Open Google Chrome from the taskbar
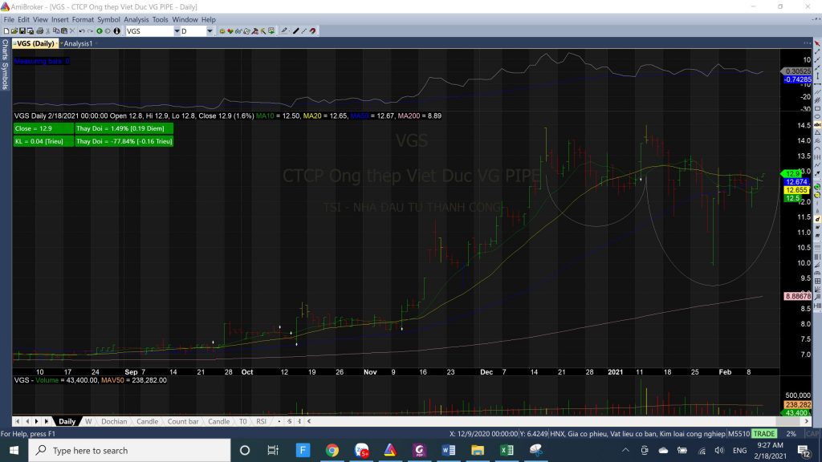This screenshot has height=462, width=822. [x=332, y=450]
